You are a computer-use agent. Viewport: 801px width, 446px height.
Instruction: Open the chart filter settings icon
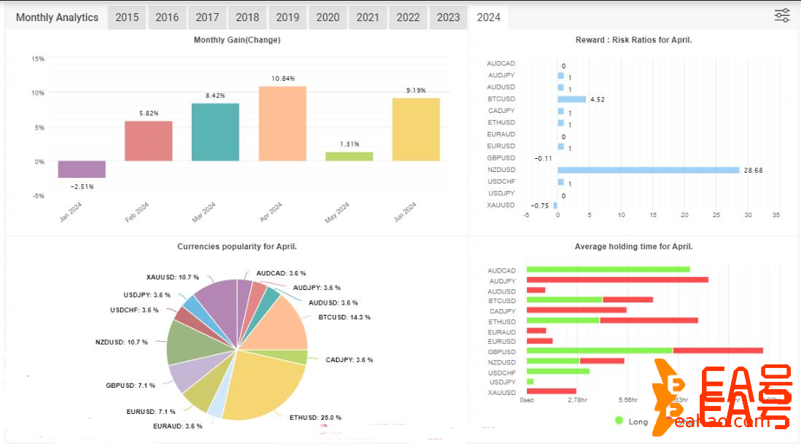tap(782, 15)
